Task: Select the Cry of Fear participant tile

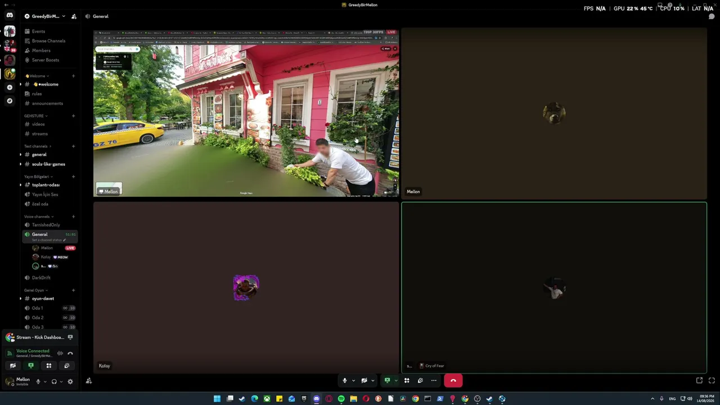Action: tap(554, 287)
